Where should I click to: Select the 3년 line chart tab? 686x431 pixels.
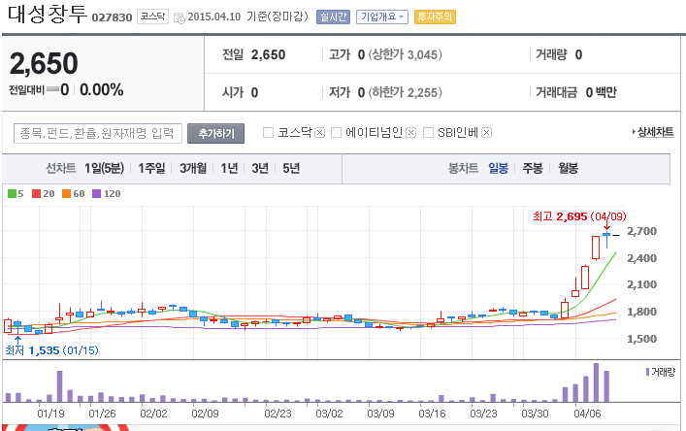tap(260, 168)
